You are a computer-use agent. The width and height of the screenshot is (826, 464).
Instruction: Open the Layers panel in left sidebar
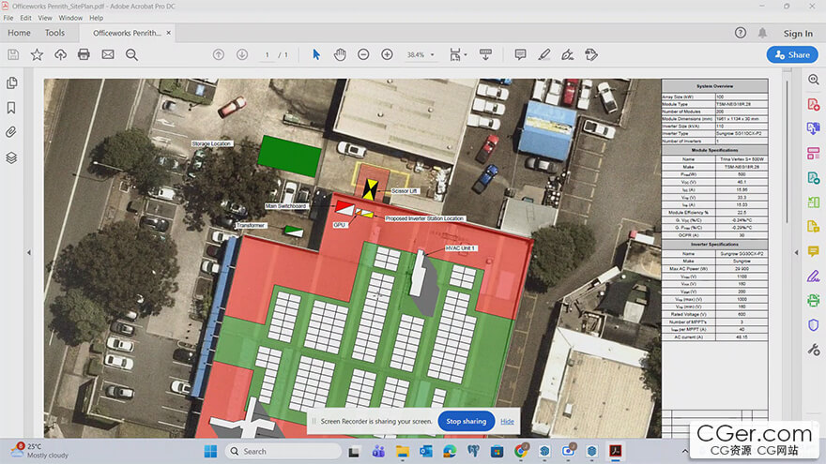(12, 157)
